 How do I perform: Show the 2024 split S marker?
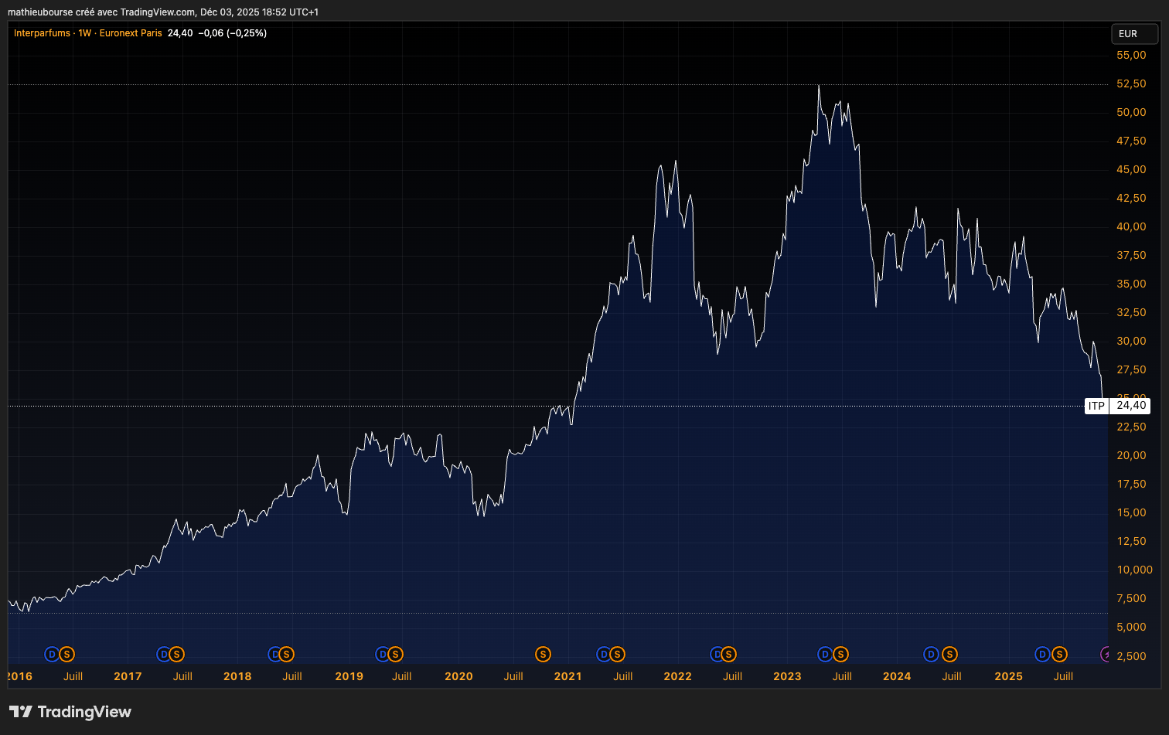(x=949, y=655)
